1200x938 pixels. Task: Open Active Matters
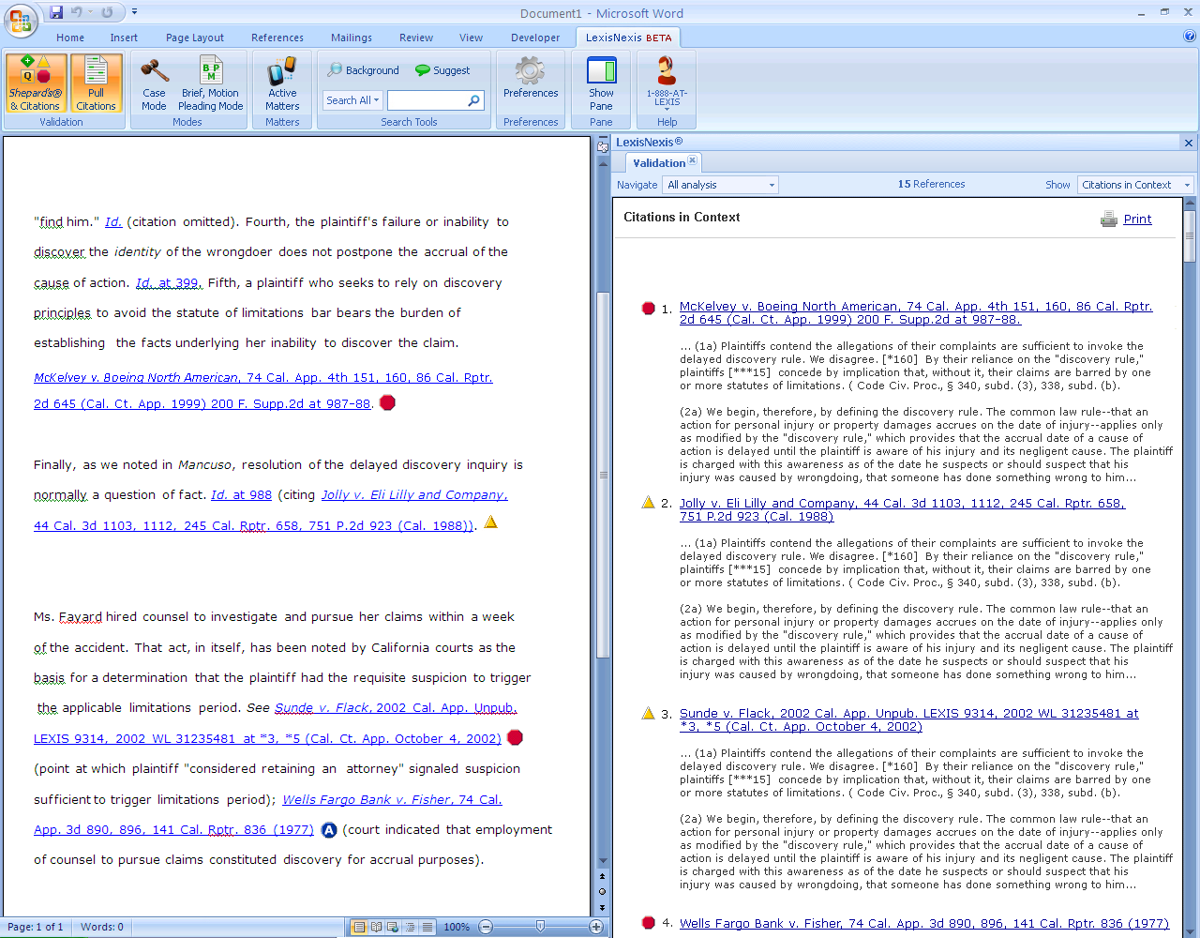[x=282, y=83]
